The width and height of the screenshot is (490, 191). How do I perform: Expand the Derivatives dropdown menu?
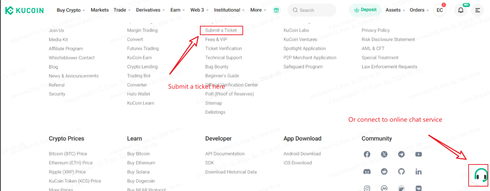coord(151,10)
